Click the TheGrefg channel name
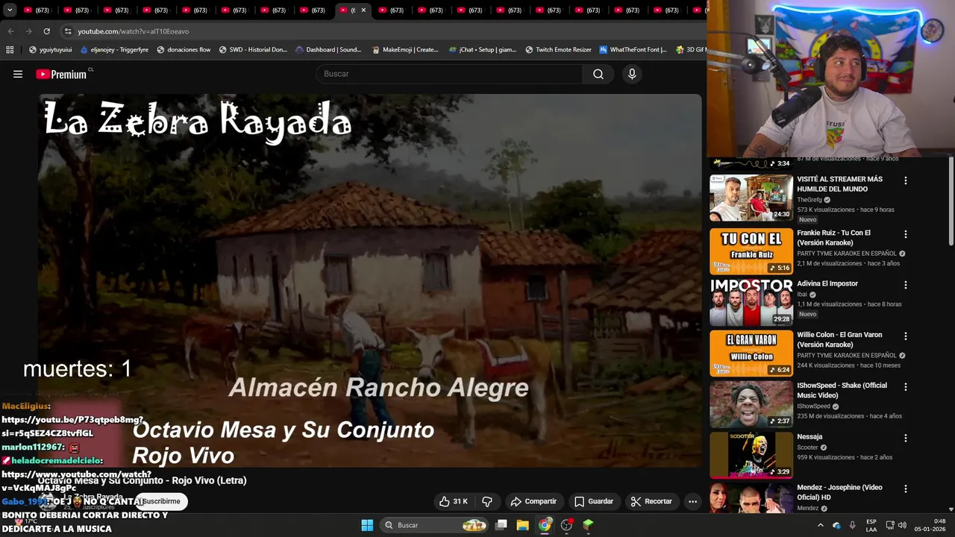This screenshot has height=537, width=955. pos(810,200)
